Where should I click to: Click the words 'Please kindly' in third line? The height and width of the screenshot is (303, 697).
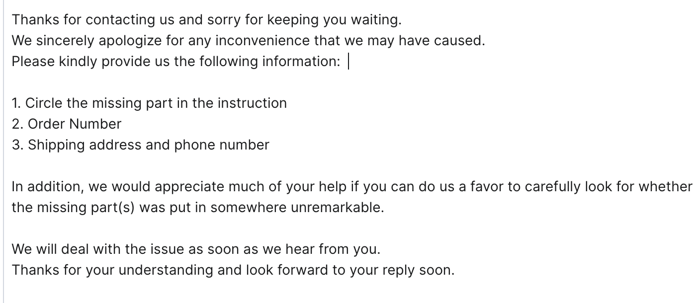point(54,62)
